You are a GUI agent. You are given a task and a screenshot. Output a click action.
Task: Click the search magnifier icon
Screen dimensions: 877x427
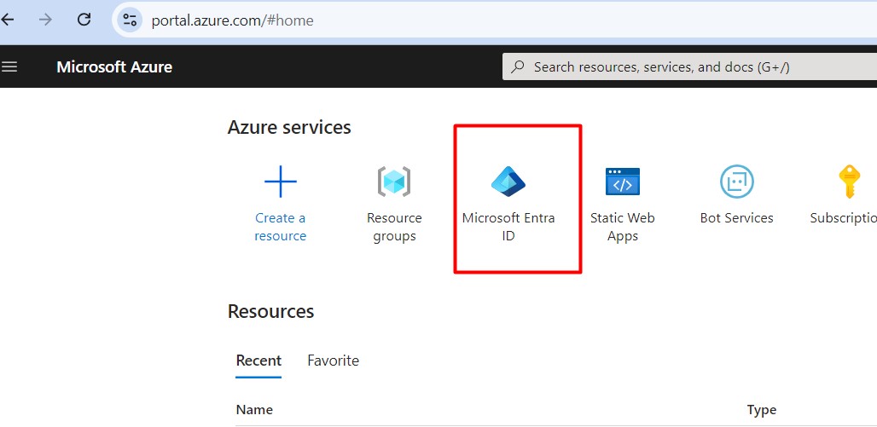click(519, 67)
